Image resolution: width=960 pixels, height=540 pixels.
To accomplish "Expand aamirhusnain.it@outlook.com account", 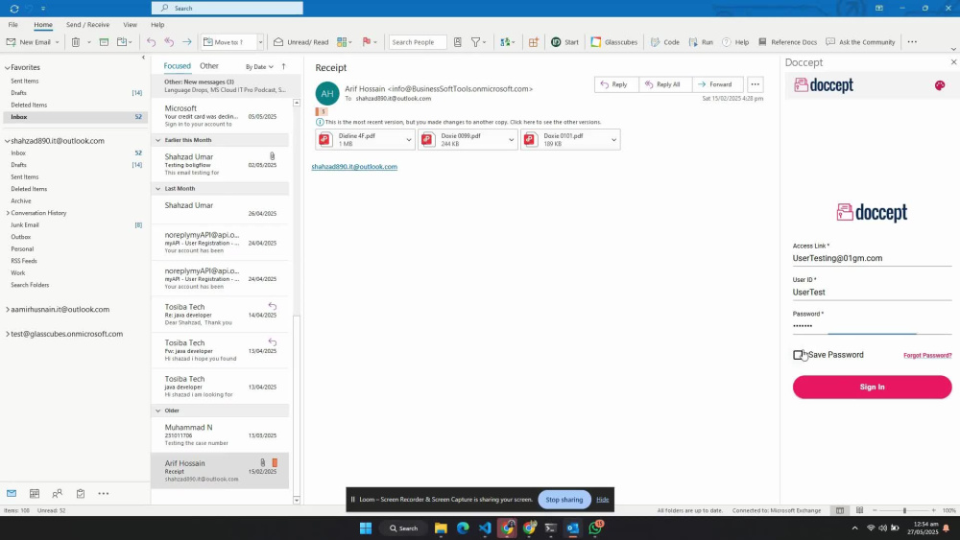I will coord(8,310).
